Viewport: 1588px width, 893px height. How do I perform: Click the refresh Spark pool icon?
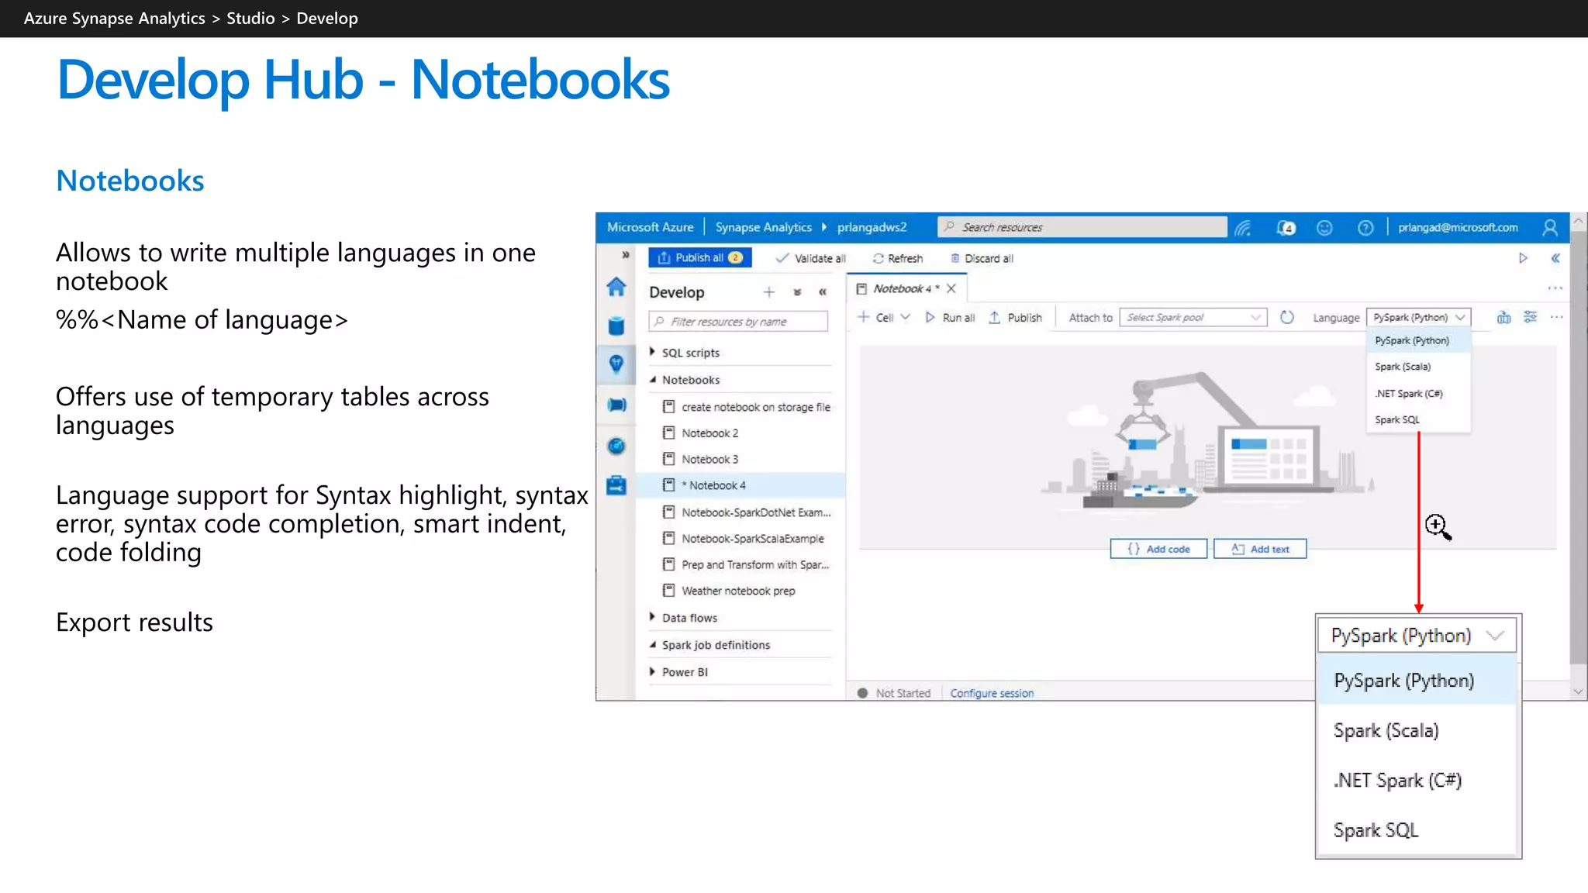[1287, 317]
